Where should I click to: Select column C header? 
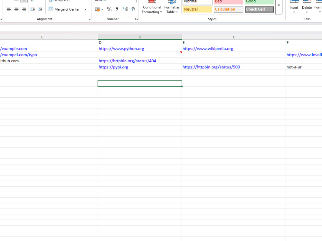pyautogui.click(x=43, y=37)
